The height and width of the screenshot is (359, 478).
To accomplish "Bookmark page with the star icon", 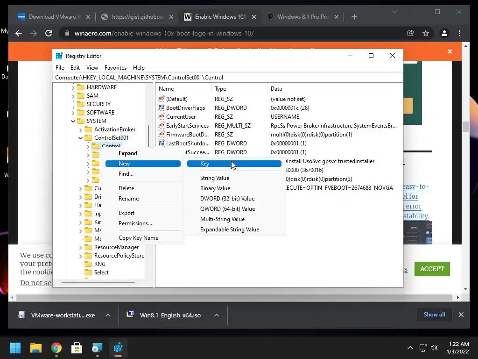I will click(x=426, y=33).
